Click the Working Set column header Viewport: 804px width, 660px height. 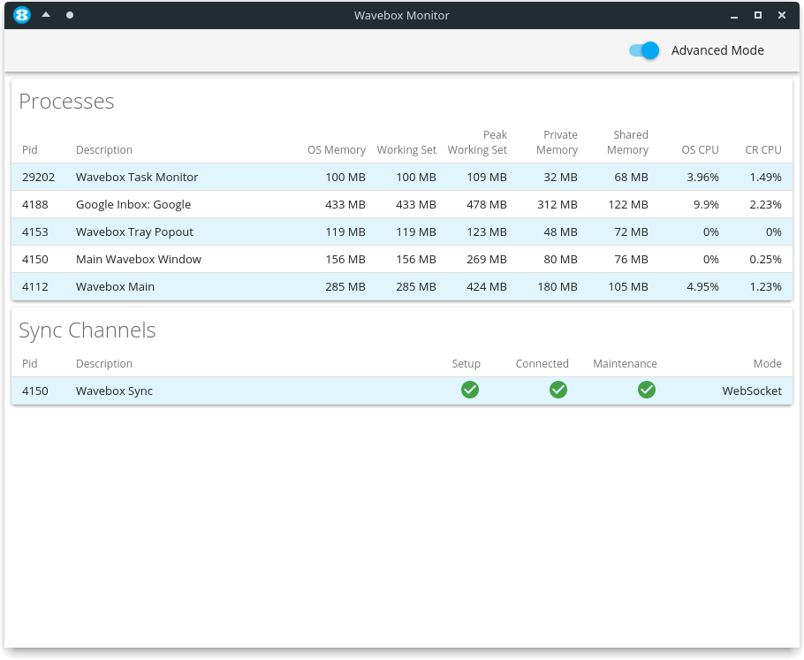pos(406,149)
